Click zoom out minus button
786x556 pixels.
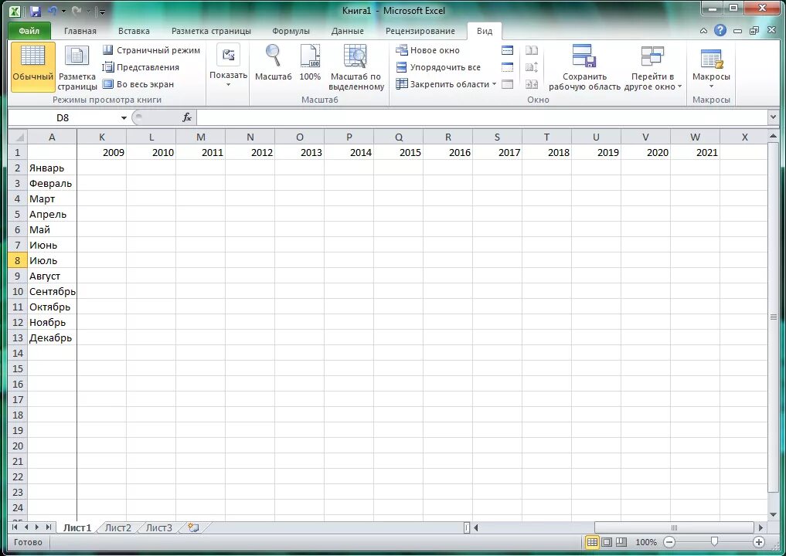pyautogui.click(x=669, y=542)
